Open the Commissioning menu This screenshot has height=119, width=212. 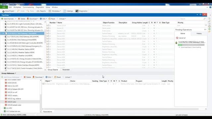click(x=28, y=7)
